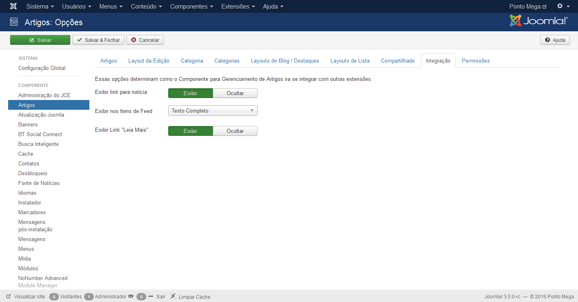Enable Exibir for the Leia Mais link

coord(190,130)
